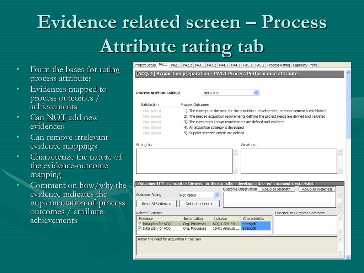This screenshot has height=273, width=364.
Task: Switch to the PA4.1 tab
Action: [x=224, y=65]
